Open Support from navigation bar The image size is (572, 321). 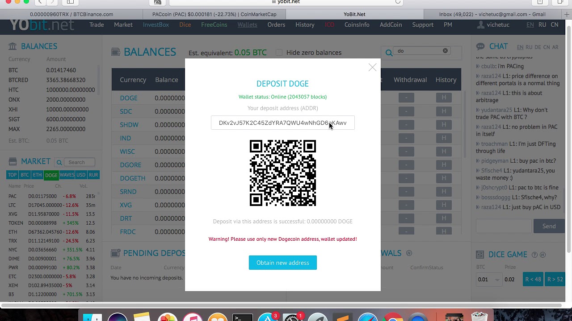point(423,25)
